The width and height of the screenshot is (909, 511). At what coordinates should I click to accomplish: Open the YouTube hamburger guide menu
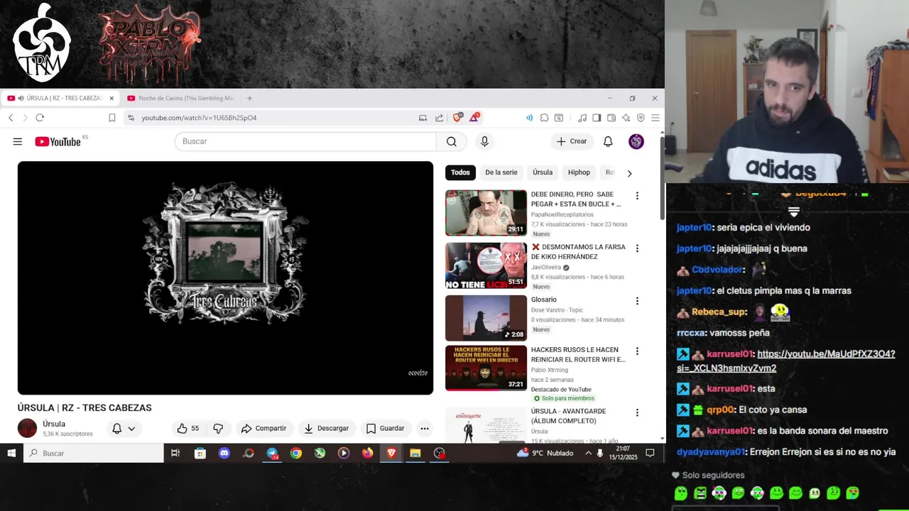coord(17,141)
